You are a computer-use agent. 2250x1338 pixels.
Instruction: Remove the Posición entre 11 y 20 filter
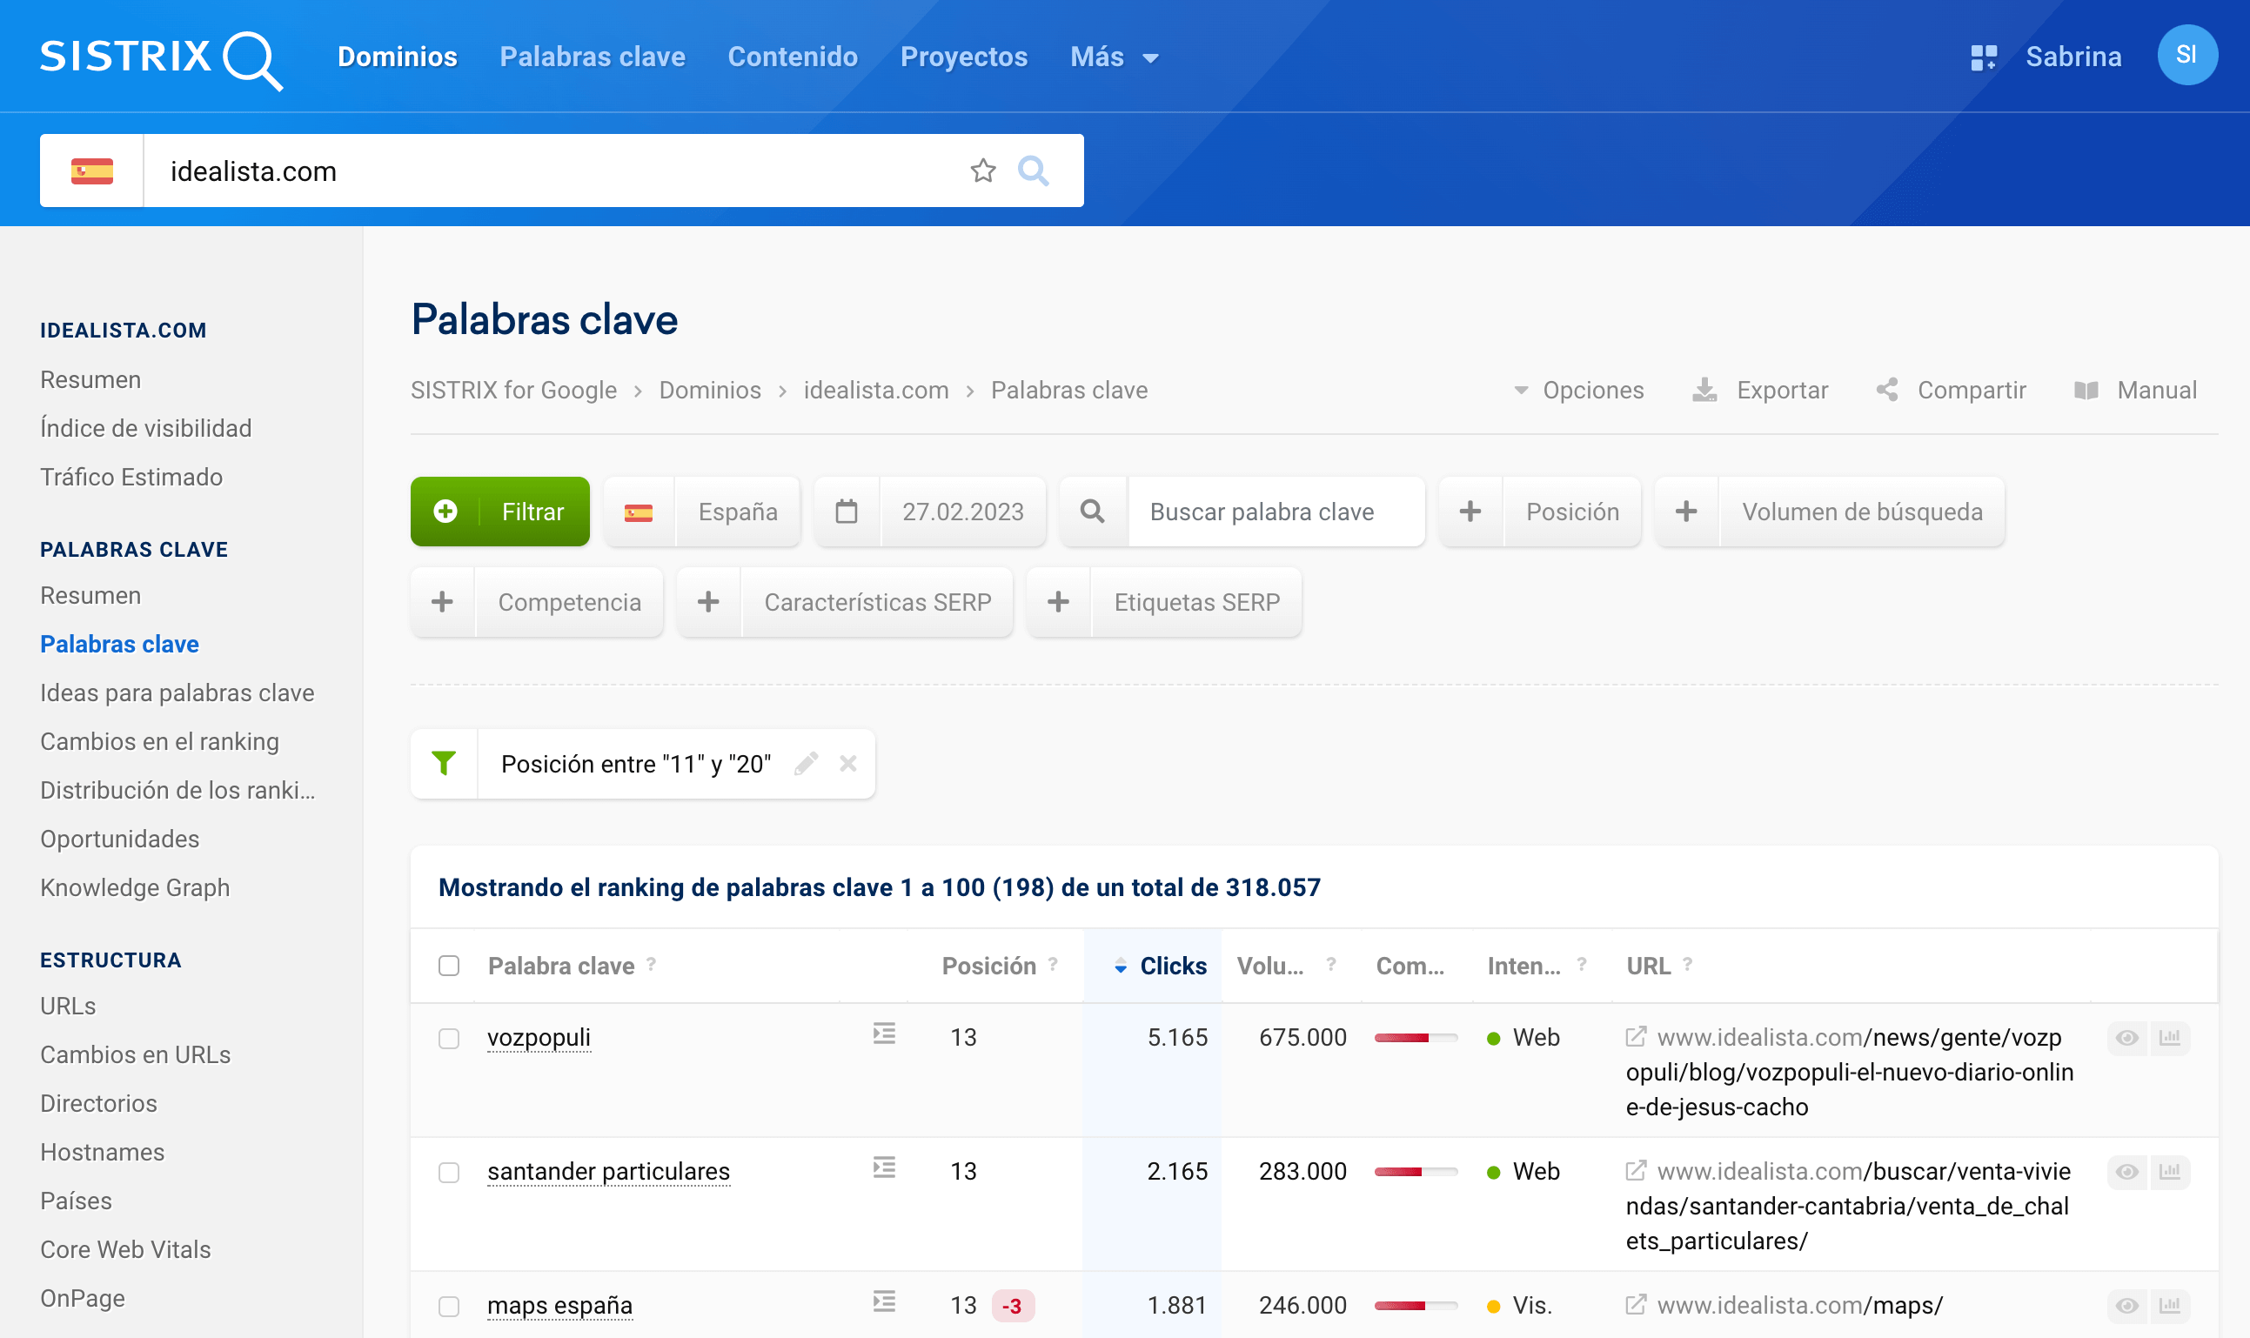click(x=847, y=764)
